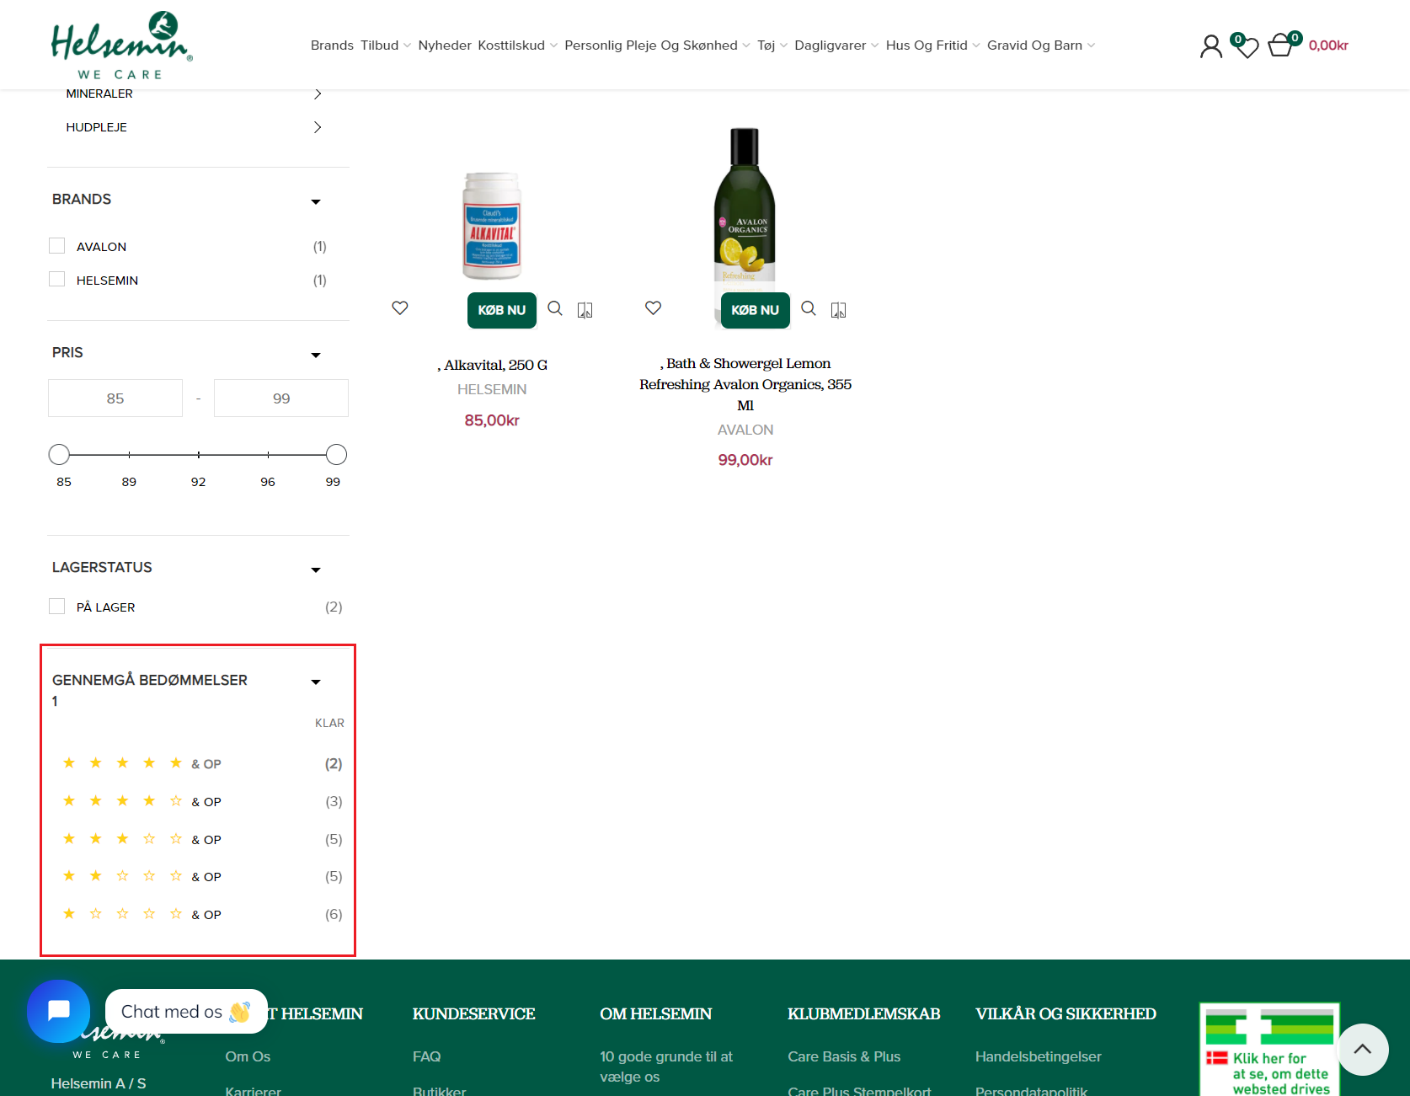This screenshot has height=1096, width=1410.
Task: Open the Tilbud dropdown menu
Action: [x=385, y=45]
